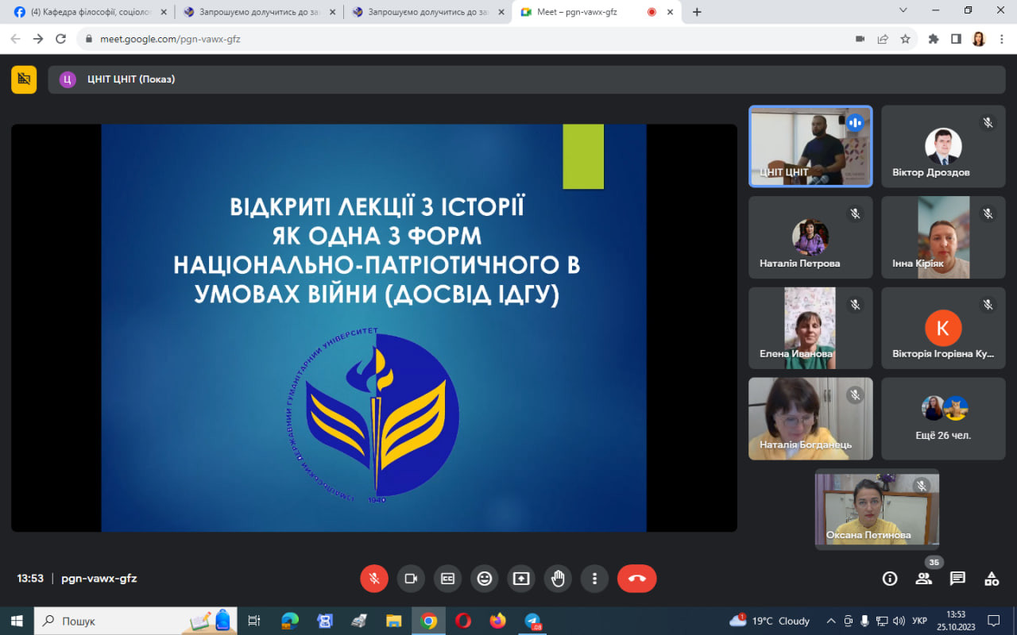This screenshot has width=1017, height=635.
Task: Turn off the camera in Meet
Action: click(411, 579)
